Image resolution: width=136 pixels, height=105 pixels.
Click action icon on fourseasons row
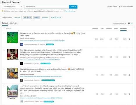[x=130, y=57]
